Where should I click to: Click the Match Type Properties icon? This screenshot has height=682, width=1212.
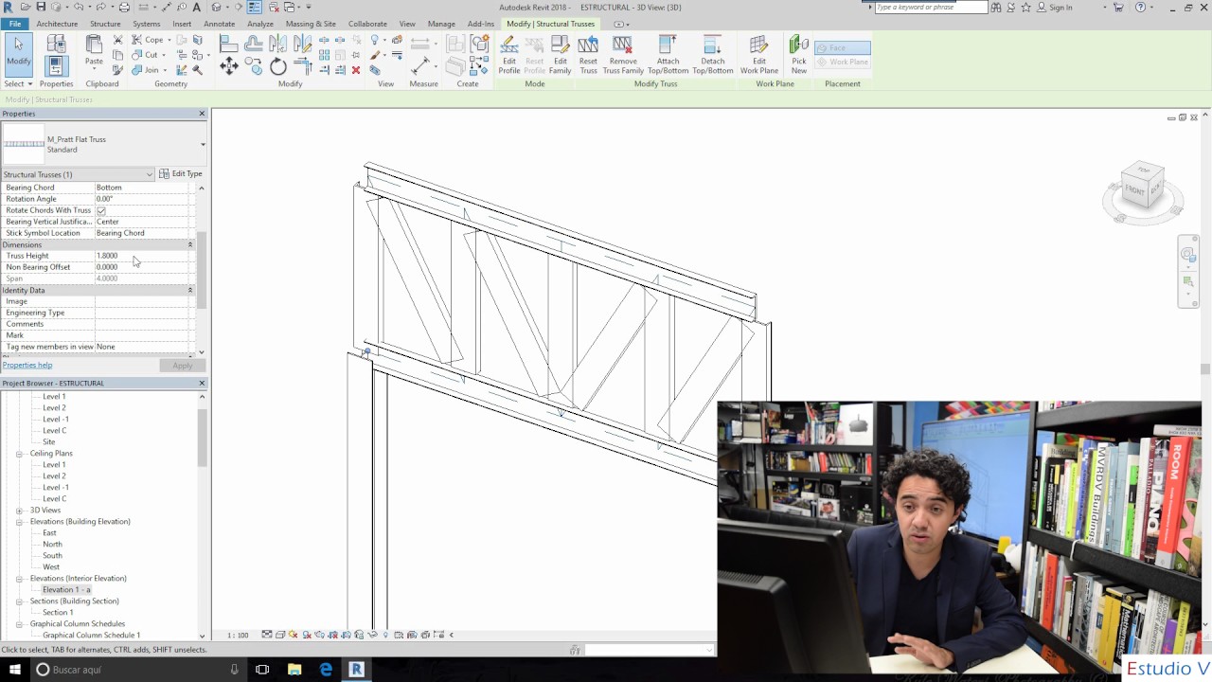117,70
